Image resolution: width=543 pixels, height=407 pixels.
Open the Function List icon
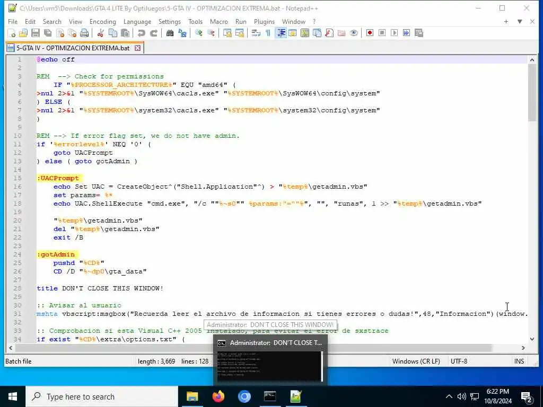pyautogui.click(x=329, y=33)
